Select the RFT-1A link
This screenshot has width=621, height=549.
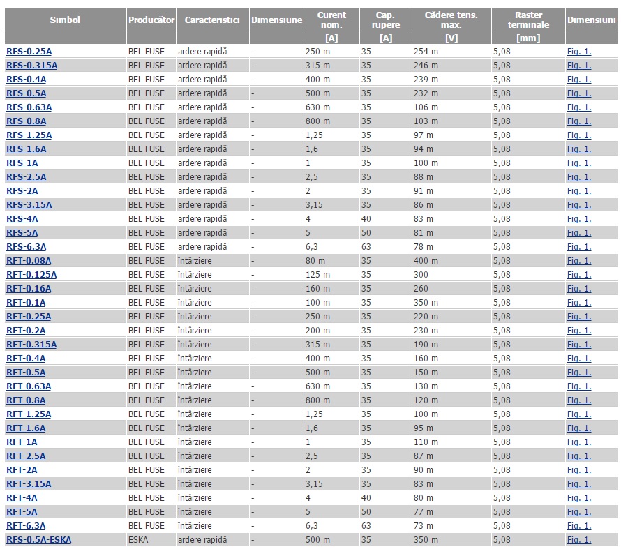(x=22, y=442)
